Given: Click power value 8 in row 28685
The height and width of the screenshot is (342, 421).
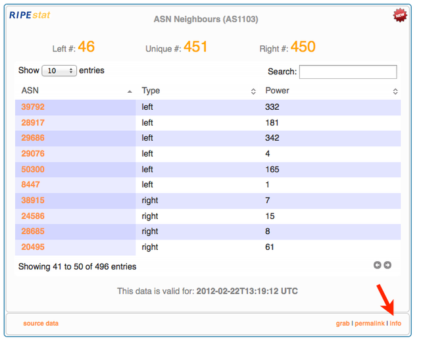Looking at the screenshot, I should tap(268, 232).
